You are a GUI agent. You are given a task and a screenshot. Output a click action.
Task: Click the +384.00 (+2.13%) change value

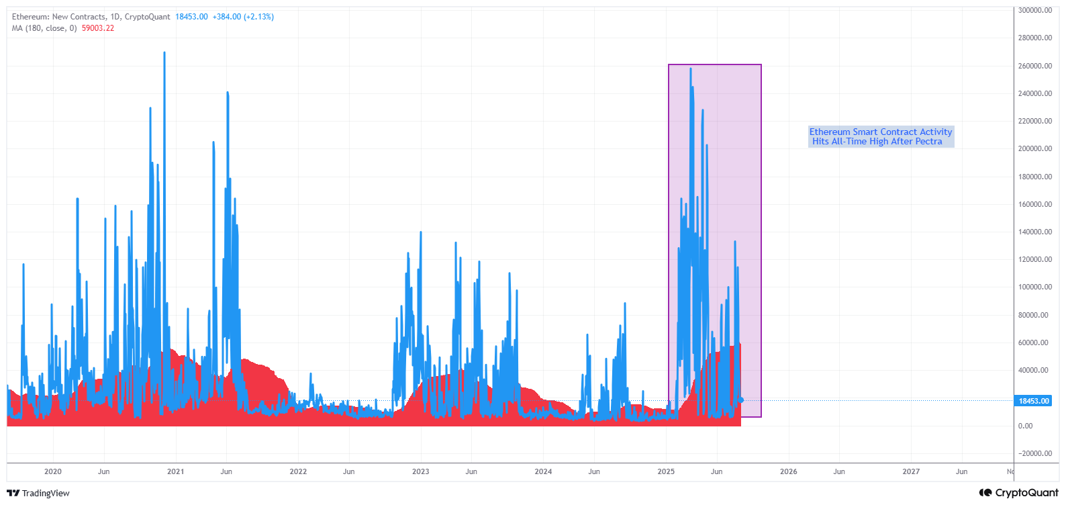tap(243, 17)
